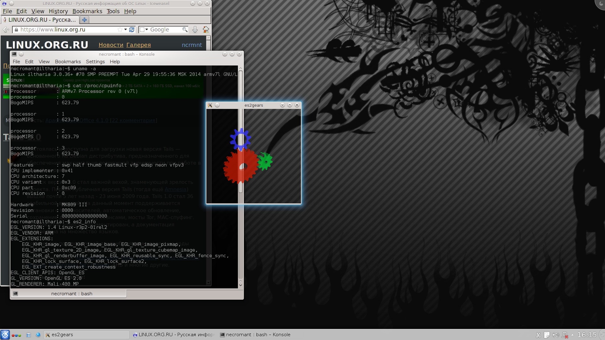The height and width of the screenshot is (340, 605).
Task: Open Konsole File menu
Action: [x=16, y=62]
